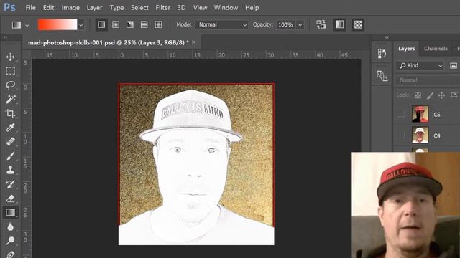Open the Edit menu
The width and height of the screenshot is (460, 258).
pyautogui.click(x=48, y=8)
